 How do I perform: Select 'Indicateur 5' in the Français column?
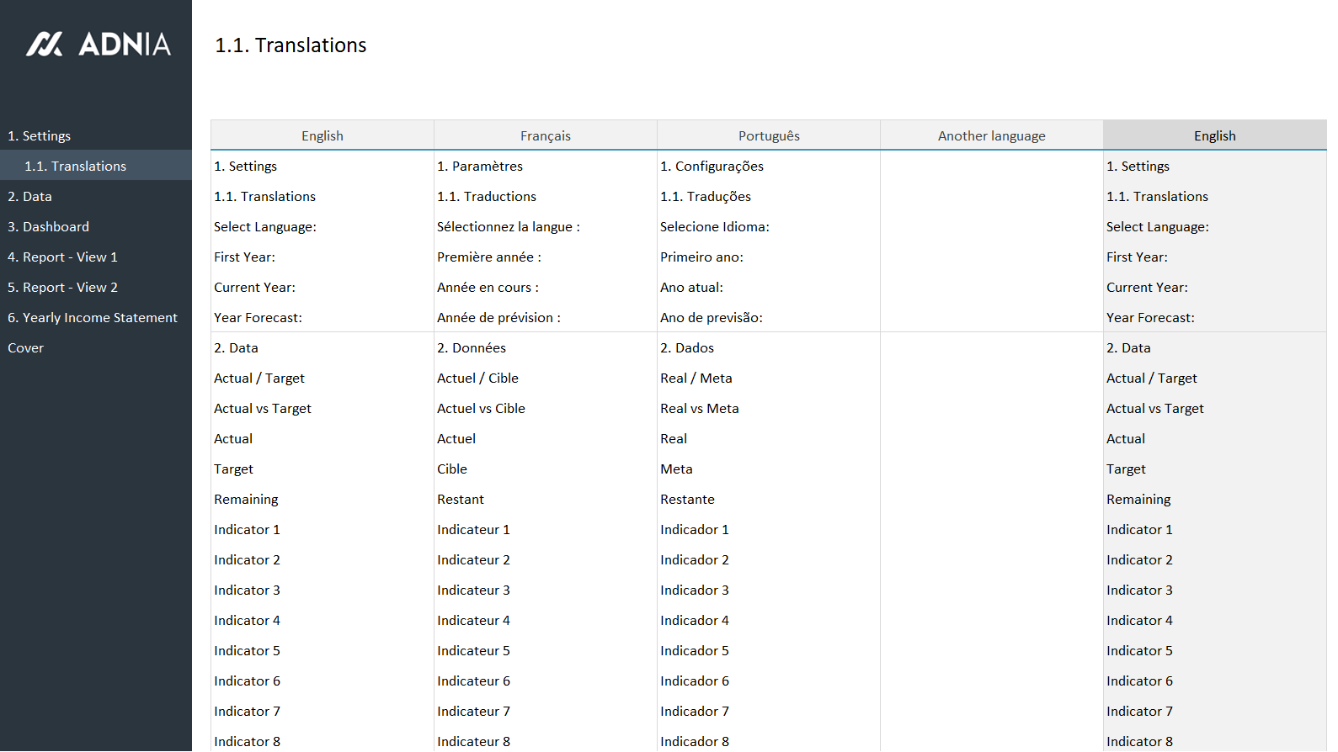click(473, 651)
